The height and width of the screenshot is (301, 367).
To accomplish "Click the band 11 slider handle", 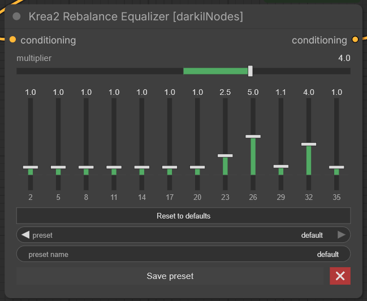I will 114,167.
